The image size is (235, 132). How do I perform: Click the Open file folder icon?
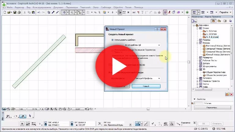pyautogui.click(x=9, y=12)
